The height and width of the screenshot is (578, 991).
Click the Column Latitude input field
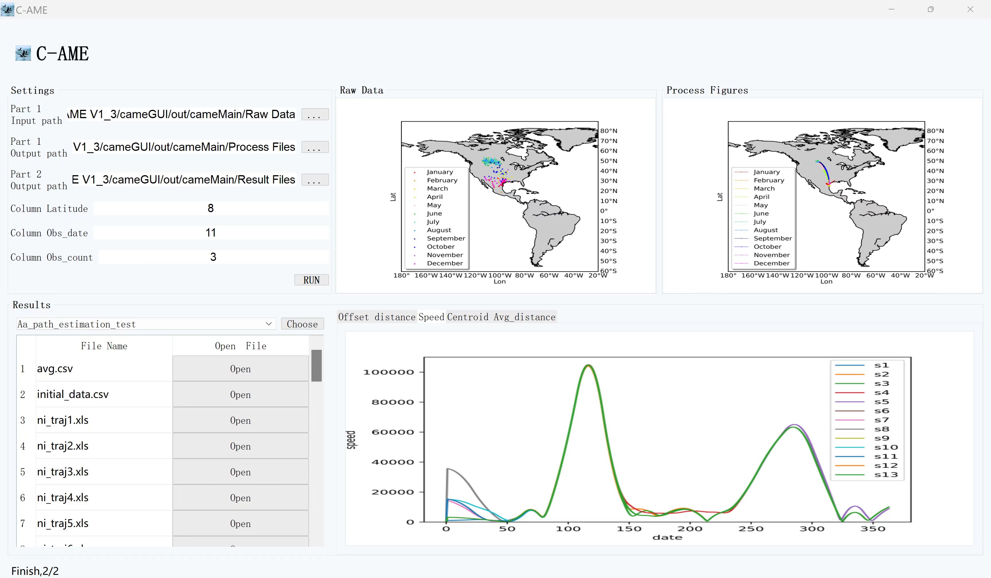[211, 208]
